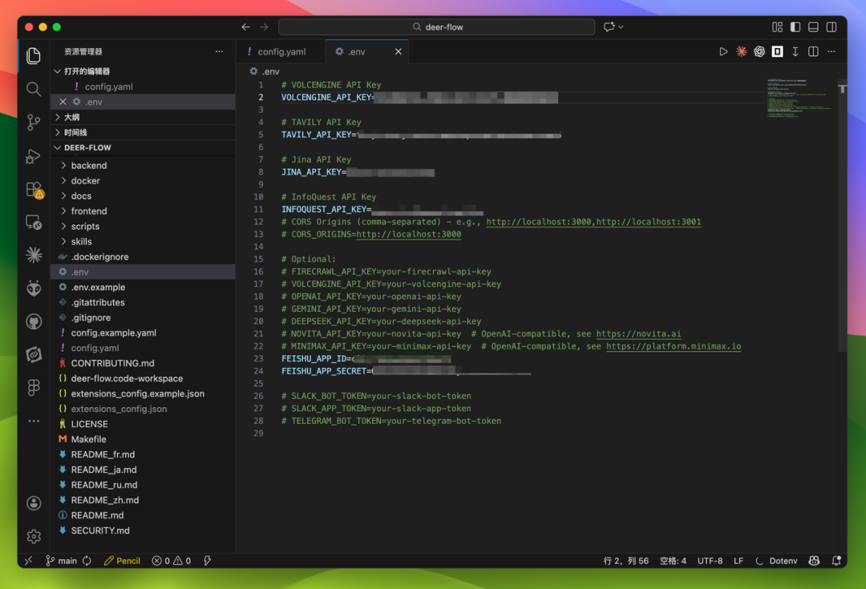Toggle the secondary sidebar layout button

832,26
